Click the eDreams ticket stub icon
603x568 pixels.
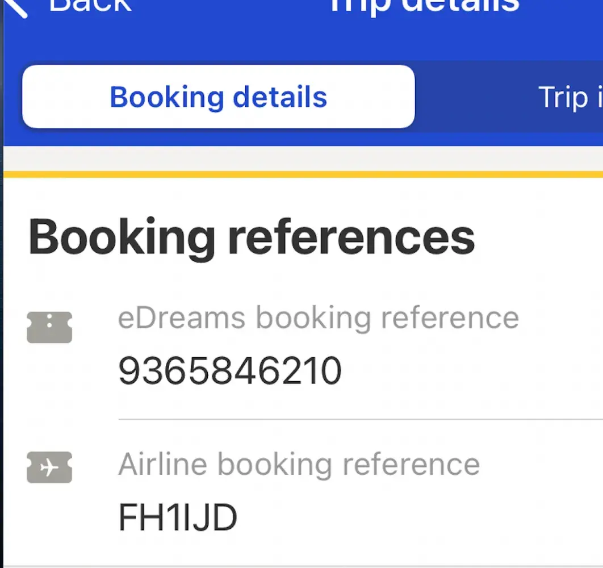(x=49, y=327)
